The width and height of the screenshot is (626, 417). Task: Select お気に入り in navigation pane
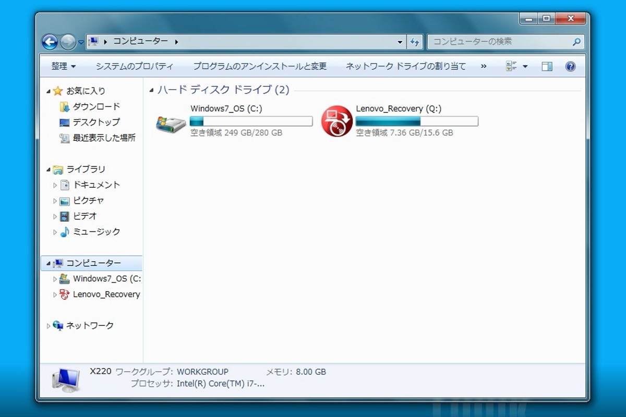[86, 91]
